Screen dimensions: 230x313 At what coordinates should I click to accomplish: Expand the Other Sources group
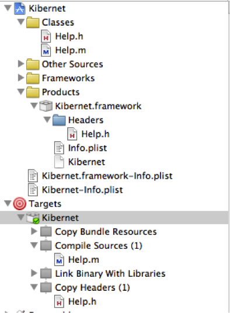tap(21, 64)
